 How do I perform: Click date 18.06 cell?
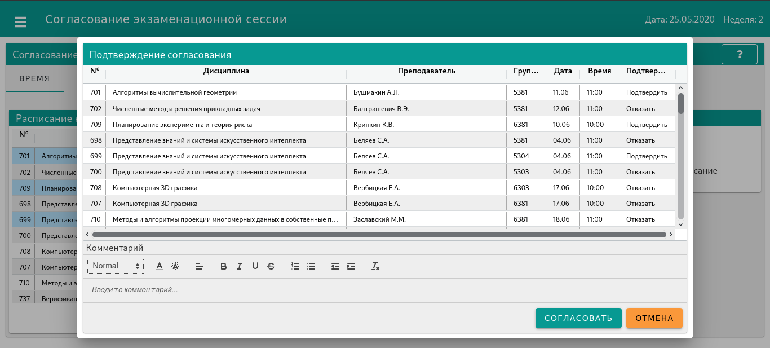[563, 219]
